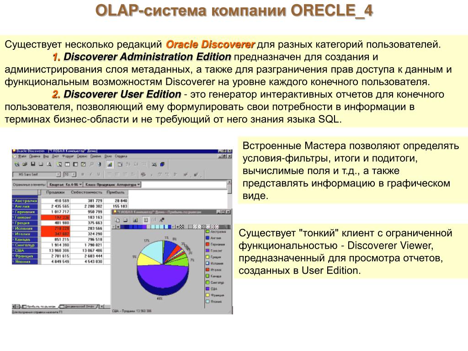Click the sheet tab scroll left arrow
This screenshot has height=351, width=468.
click(13, 306)
